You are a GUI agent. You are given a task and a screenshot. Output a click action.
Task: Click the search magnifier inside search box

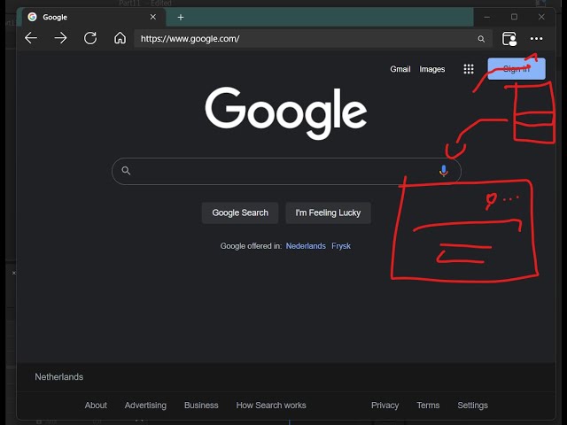click(x=126, y=171)
